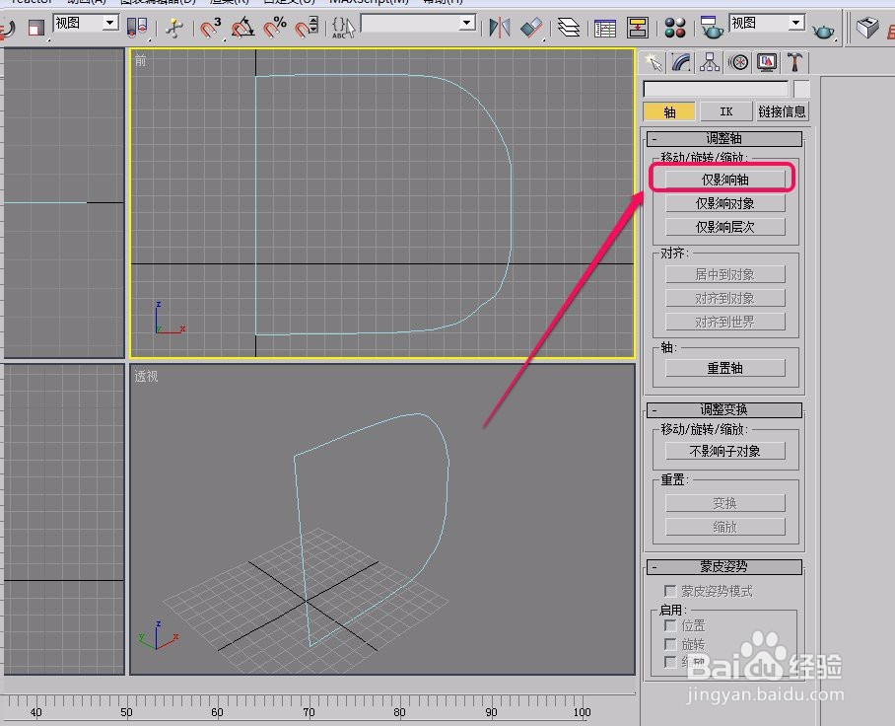This screenshot has height=726, width=895.
Task: Open the Render Scene dialog teapot icon
Action: click(712, 27)
